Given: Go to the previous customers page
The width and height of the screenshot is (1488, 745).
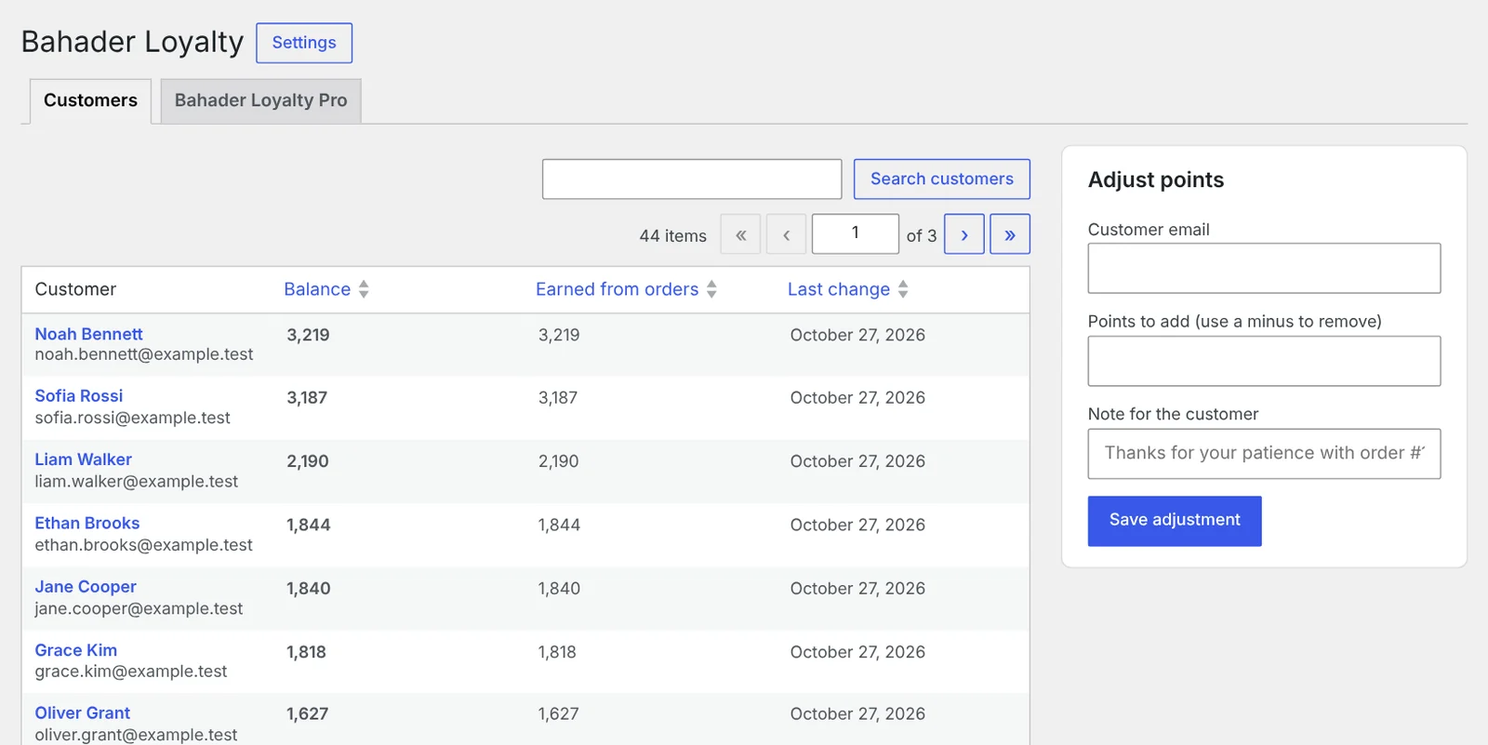Looking at the screenshot, I should click(786, 234).
